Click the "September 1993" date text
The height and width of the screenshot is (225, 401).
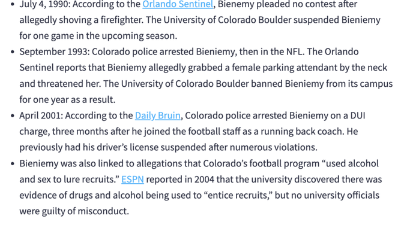53,52
